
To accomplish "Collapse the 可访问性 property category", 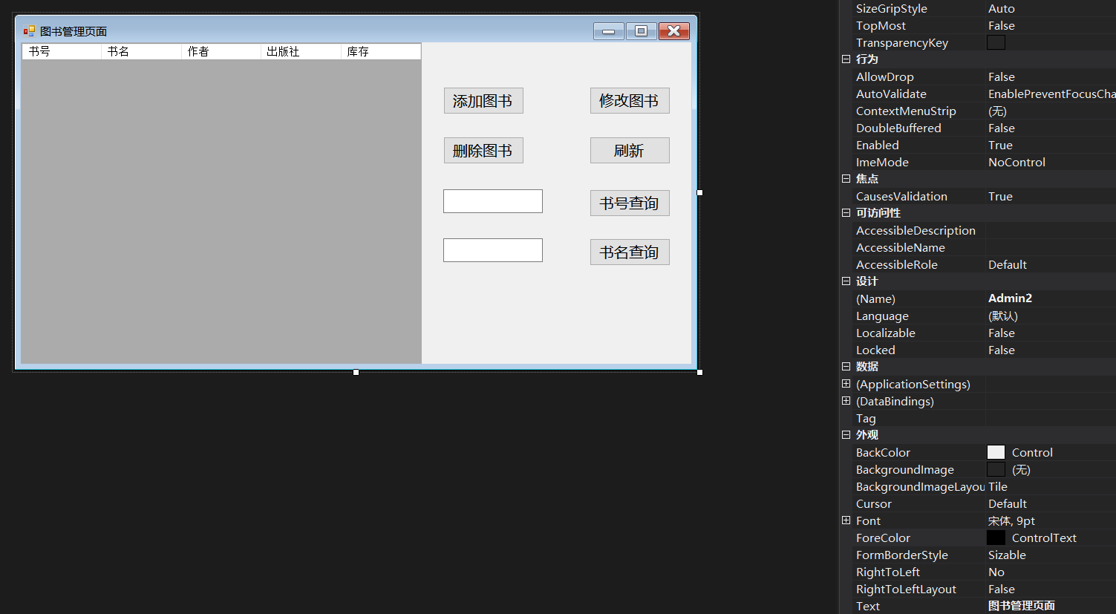I will point(846,213).
